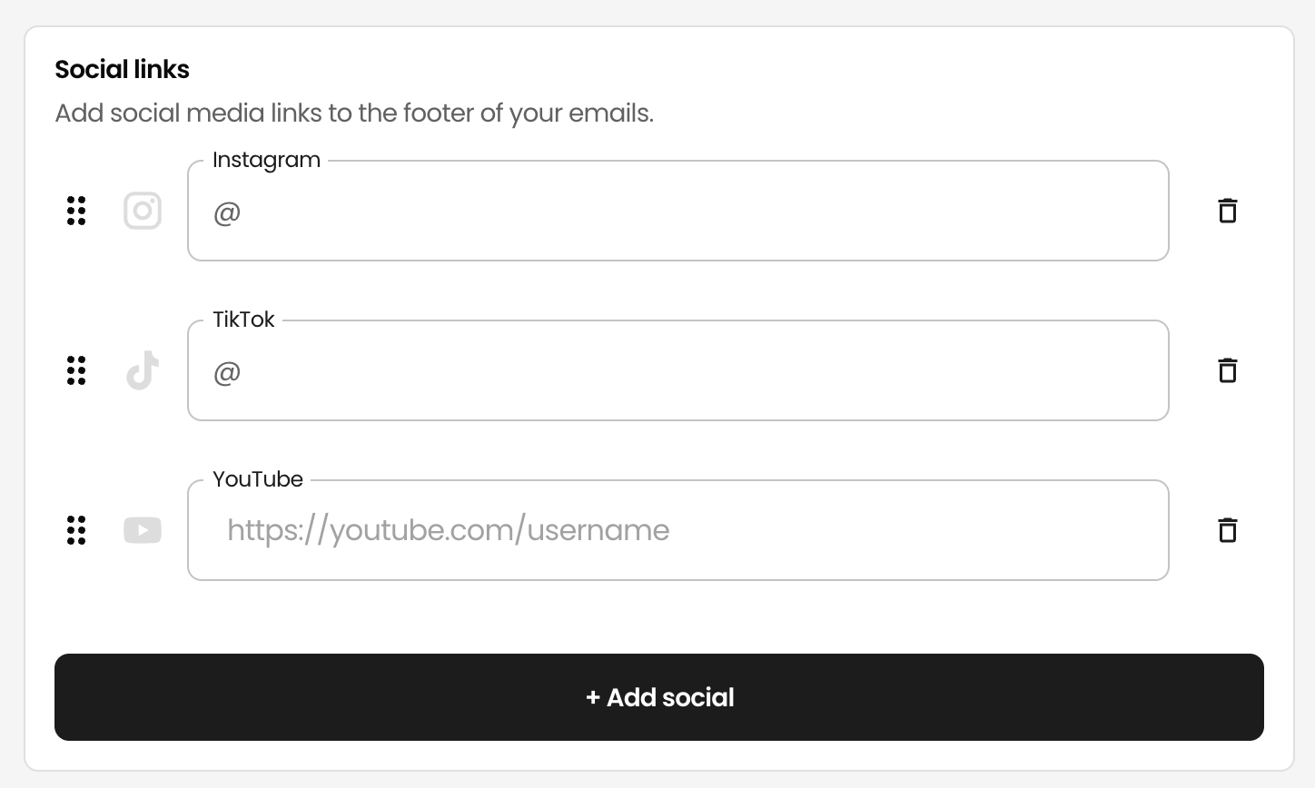This screenshot has width=1315, height=788.
Task: Click the @ prefix in Instagram field
Action: pyautogui.click(x=227, y=213)
